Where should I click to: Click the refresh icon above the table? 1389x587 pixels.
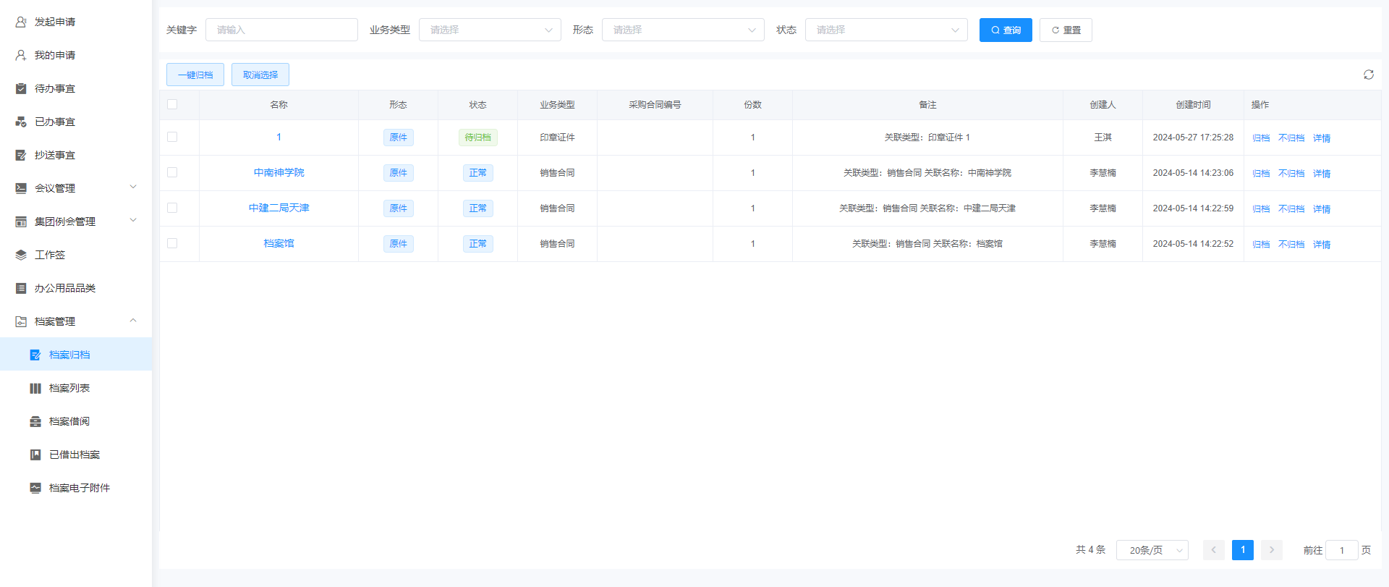coord(1368,75)
